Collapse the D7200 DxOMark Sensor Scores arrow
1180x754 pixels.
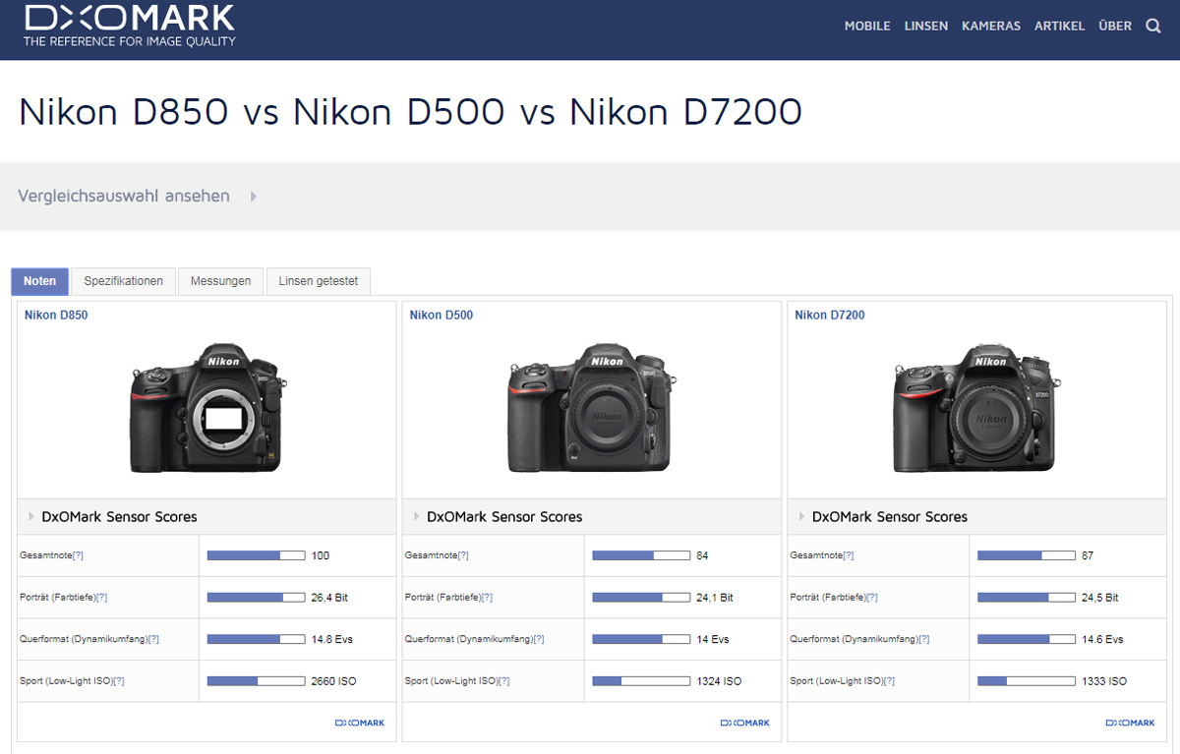[x=802, y=516]
